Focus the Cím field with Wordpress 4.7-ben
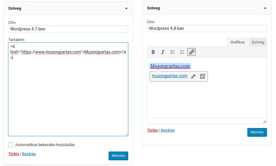Image resolution: width=276 pixels, height=166 pixels. point(68,29)
